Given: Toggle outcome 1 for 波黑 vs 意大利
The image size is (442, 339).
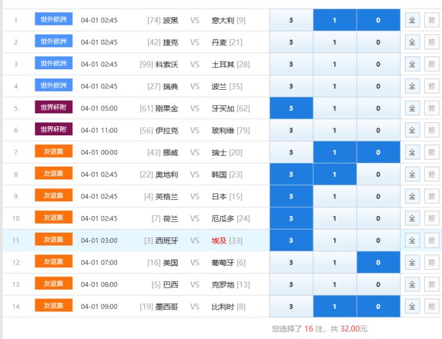Looking at the screenshot, I should click(334, 21).
